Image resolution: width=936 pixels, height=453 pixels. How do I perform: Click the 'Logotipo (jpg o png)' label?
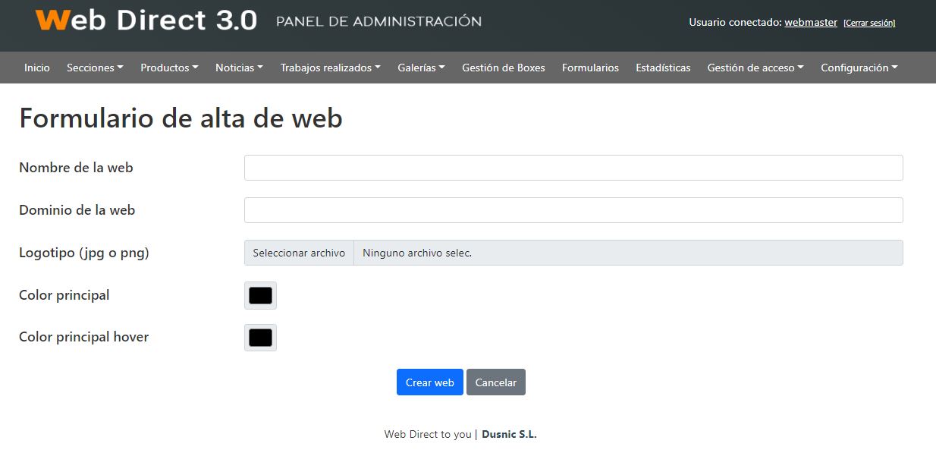pyautogui.click(x=84, y=253)
